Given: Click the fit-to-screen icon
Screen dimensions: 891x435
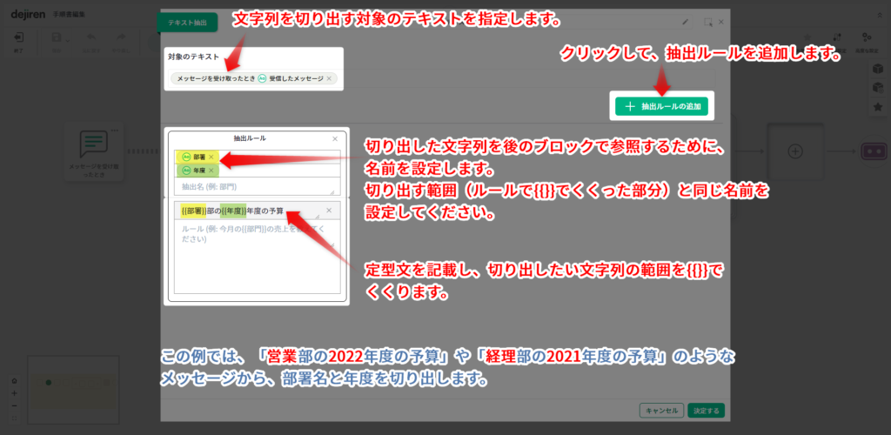Looking at the screenshot, I should click(x=14, y=418).
